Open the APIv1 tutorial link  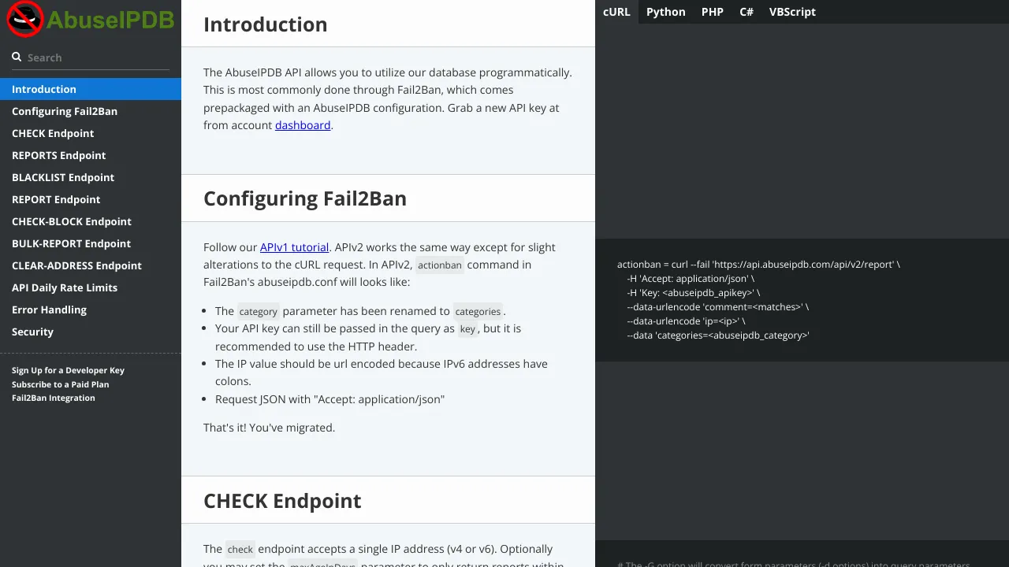click(294, 247)
